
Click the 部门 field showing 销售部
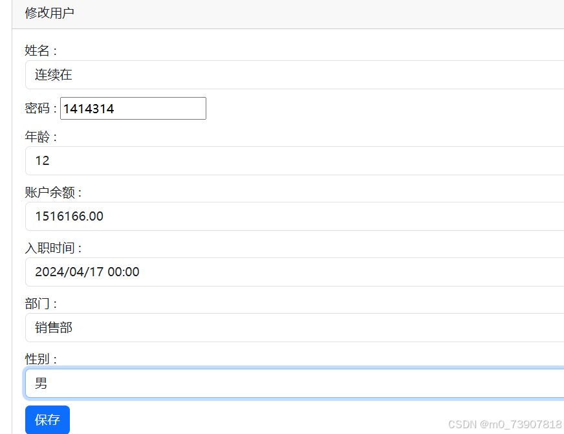point(294,327)
